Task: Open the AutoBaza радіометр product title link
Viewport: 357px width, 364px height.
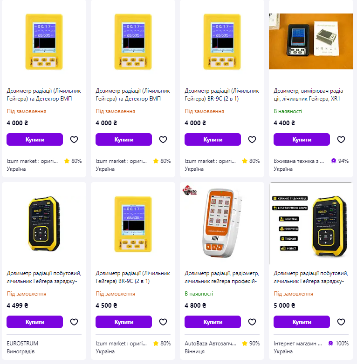Action: [x=221, y=277]
